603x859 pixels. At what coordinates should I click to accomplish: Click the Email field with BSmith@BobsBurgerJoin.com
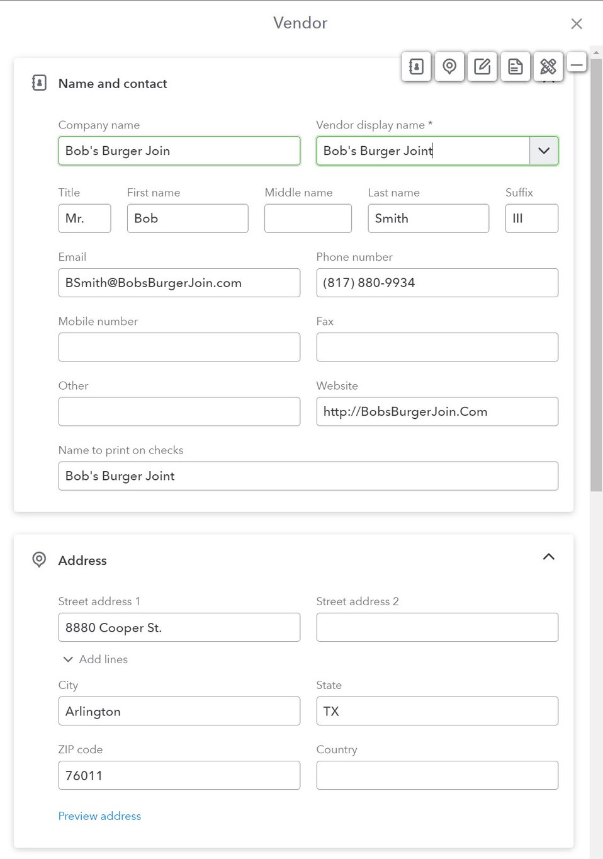(179, 283)
